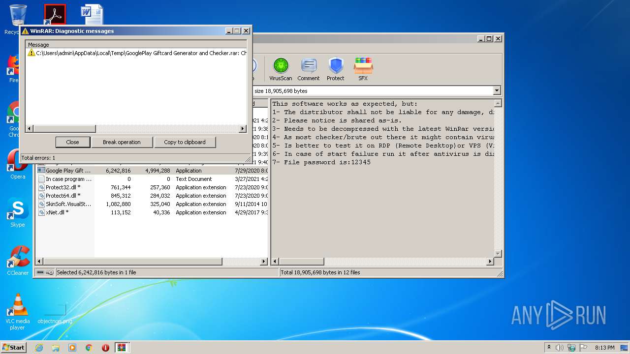Open Chrome from the taskbar

click(89, 348)
